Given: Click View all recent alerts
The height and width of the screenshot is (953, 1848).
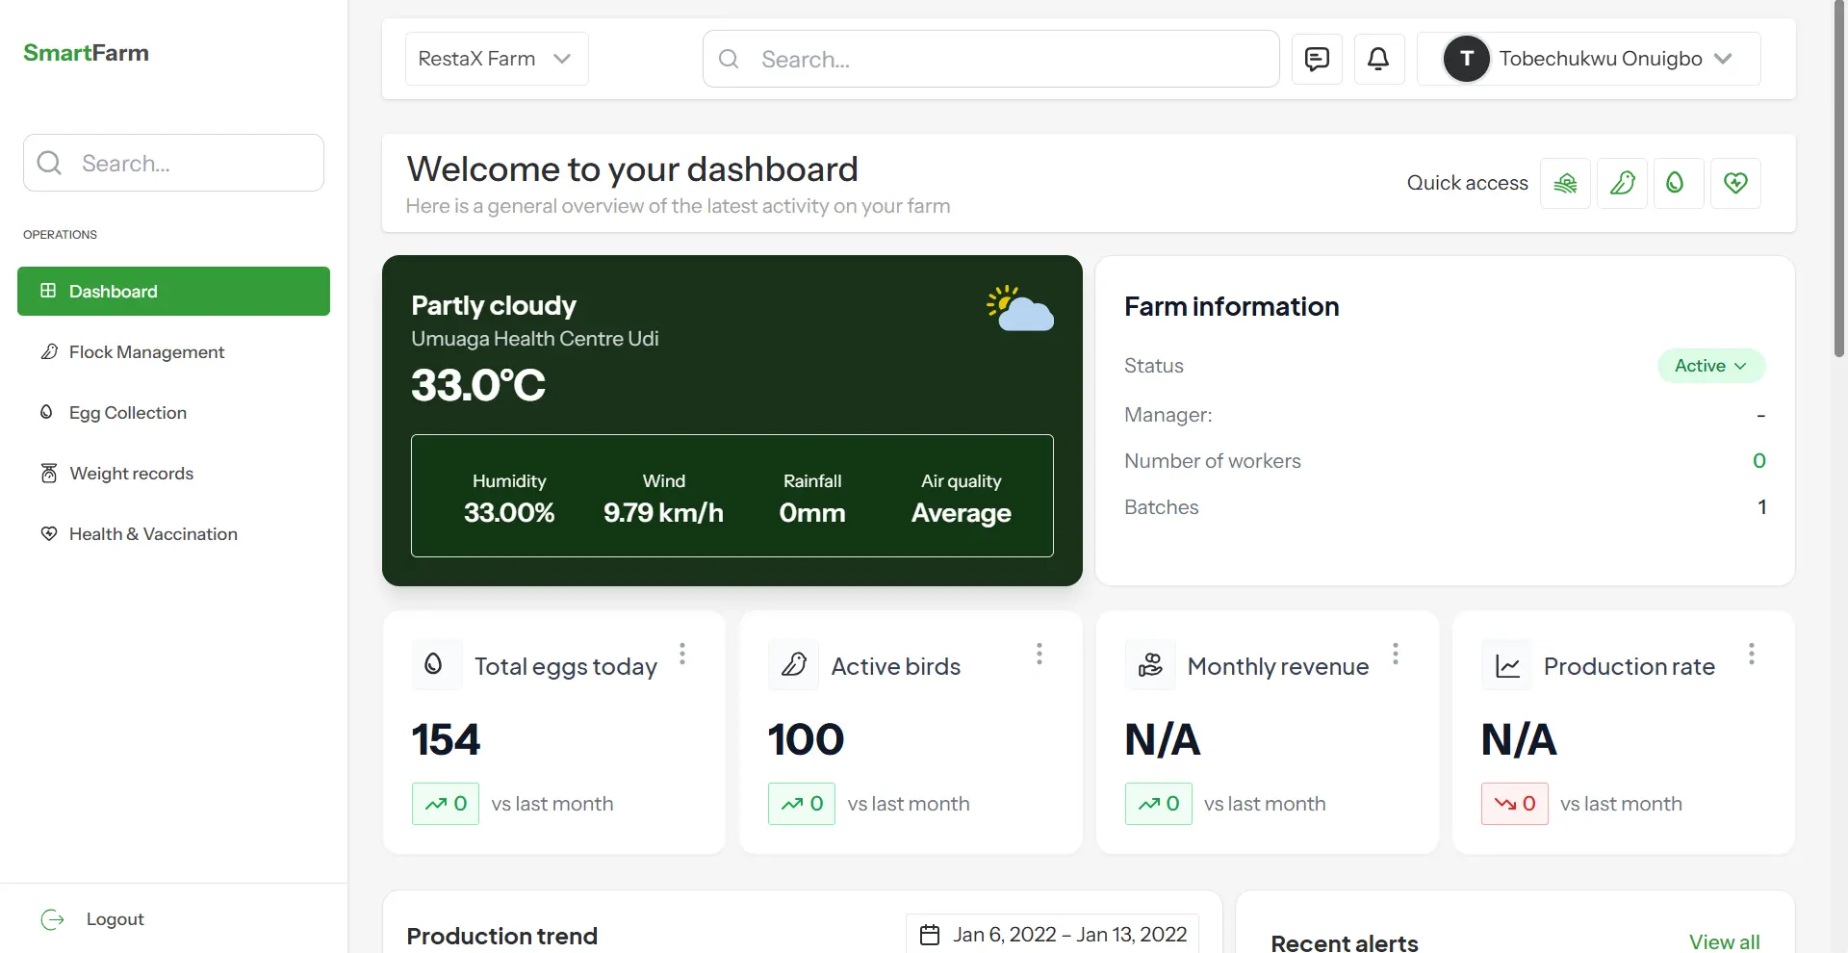Looking at the screenshot, I should 1724,941.
